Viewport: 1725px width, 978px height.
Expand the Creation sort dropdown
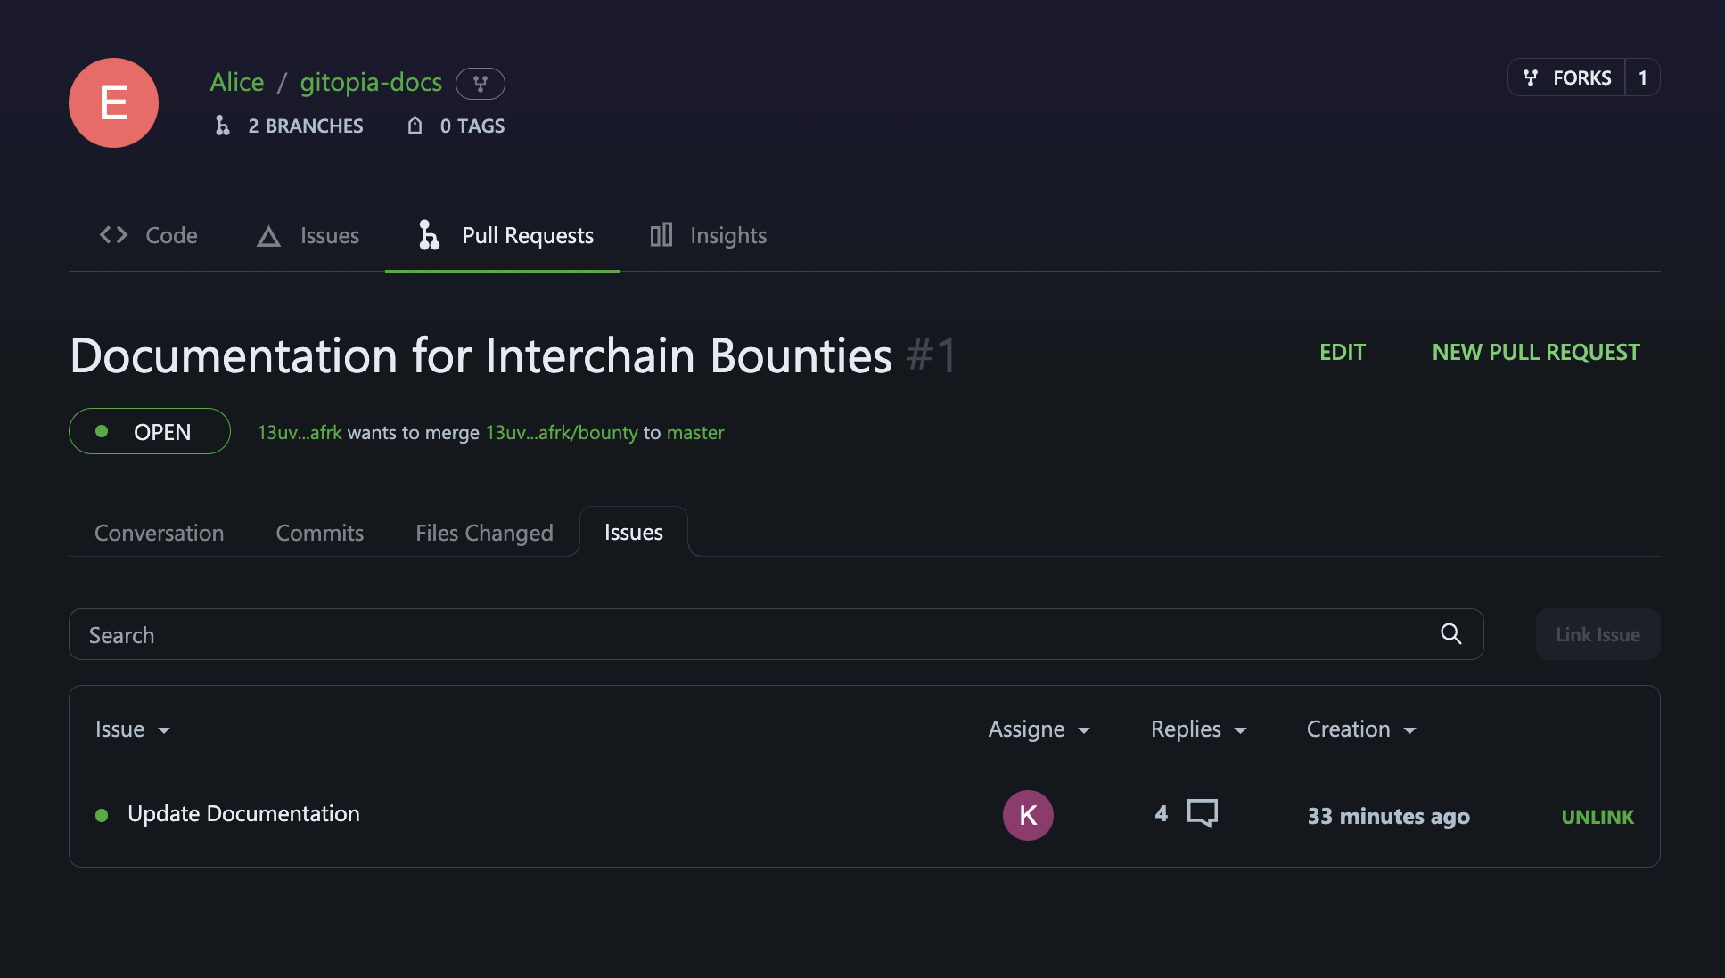pyautogui.click(x=1409, y=730)
